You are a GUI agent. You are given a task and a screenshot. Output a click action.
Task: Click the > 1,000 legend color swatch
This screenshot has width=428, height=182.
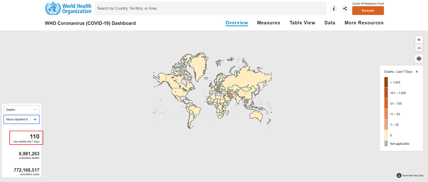pos(386,82)
